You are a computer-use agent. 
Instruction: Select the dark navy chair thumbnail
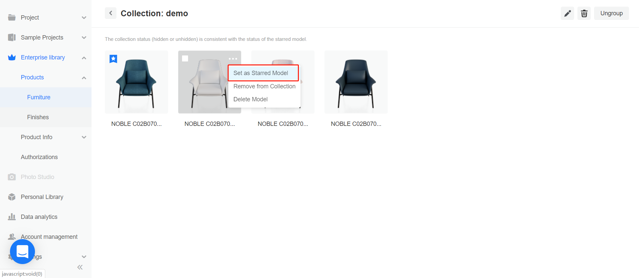point(356,82)
